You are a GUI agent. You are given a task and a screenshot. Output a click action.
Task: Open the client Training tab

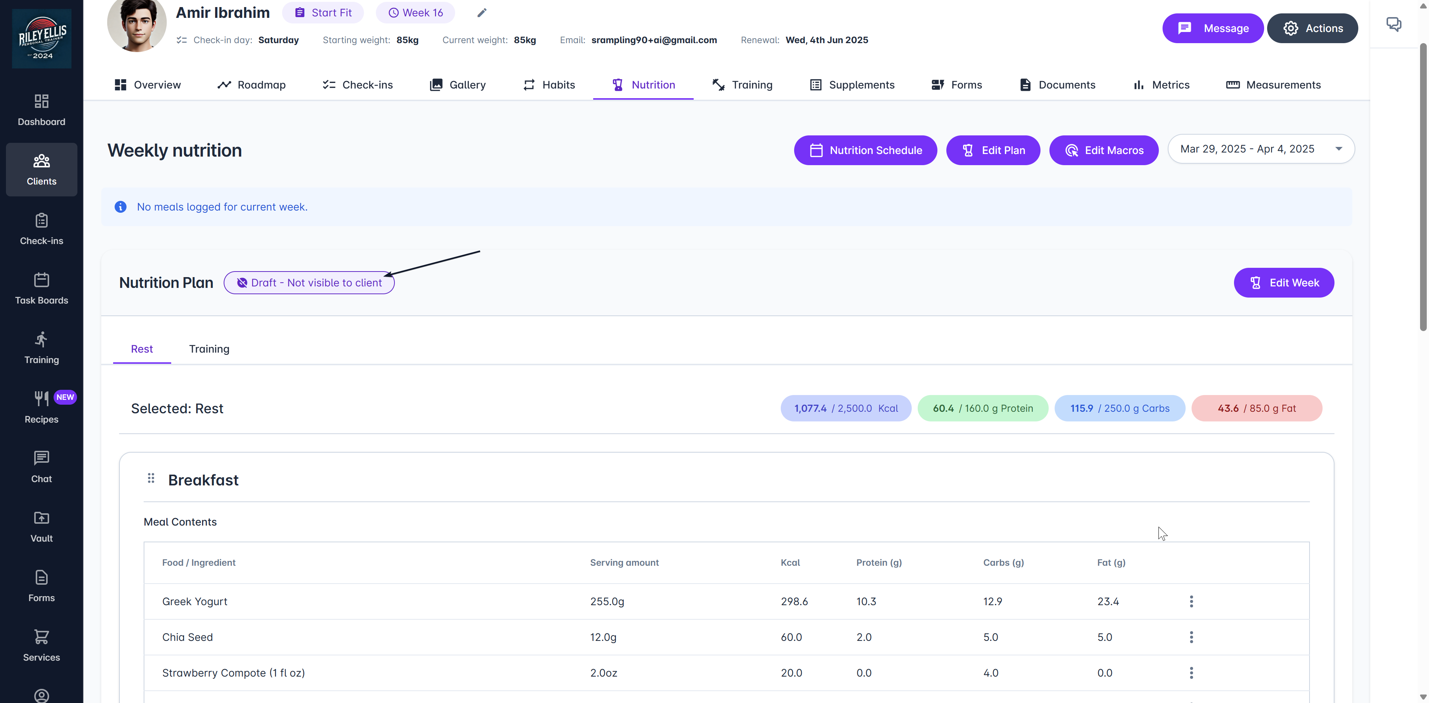pos(742,85)
